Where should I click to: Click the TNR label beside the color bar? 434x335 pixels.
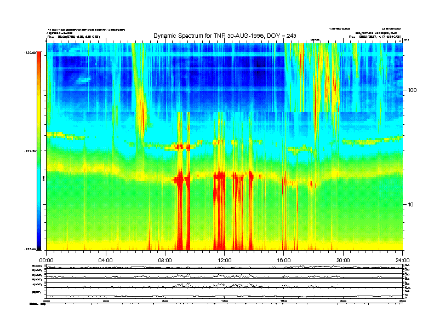(43, 179)
